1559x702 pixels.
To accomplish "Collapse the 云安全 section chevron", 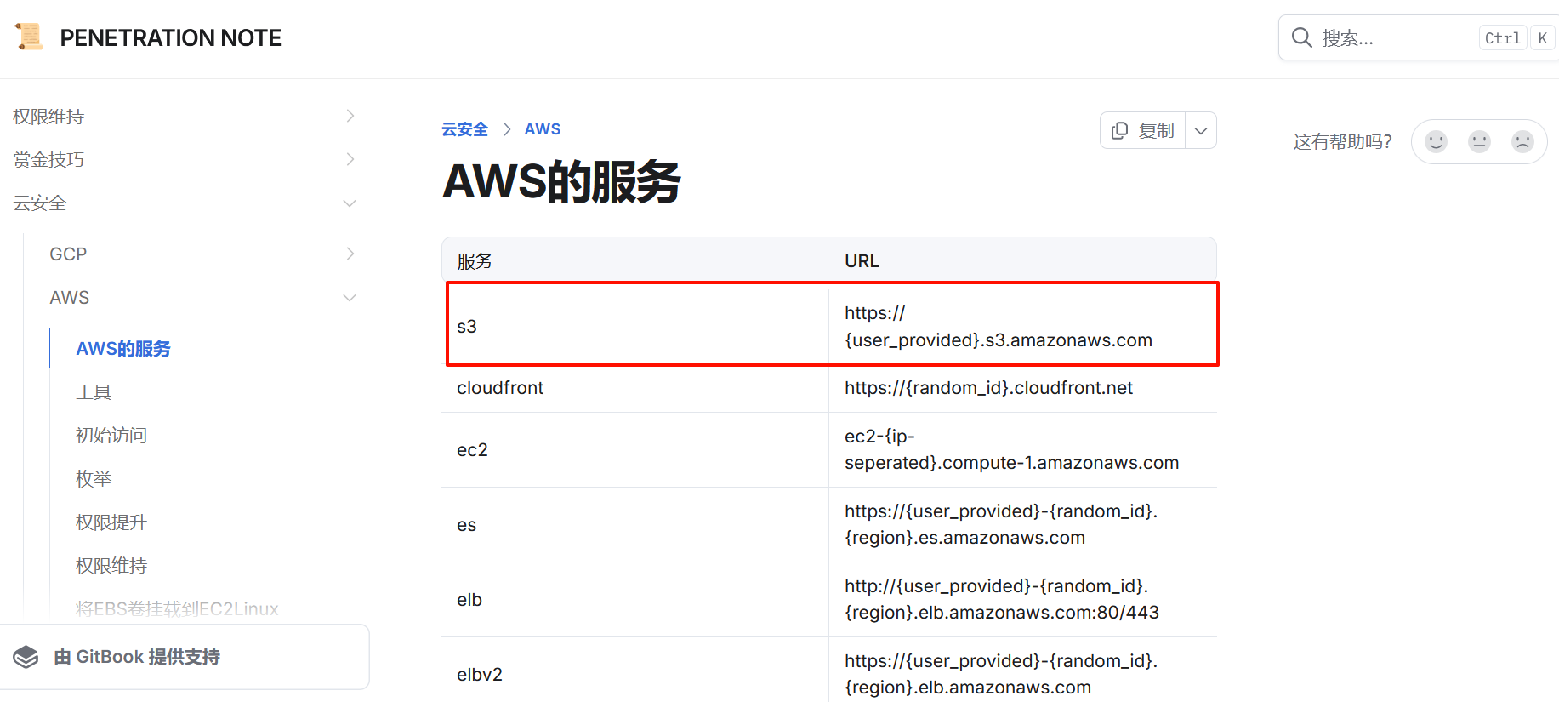I will click(350, 203).
